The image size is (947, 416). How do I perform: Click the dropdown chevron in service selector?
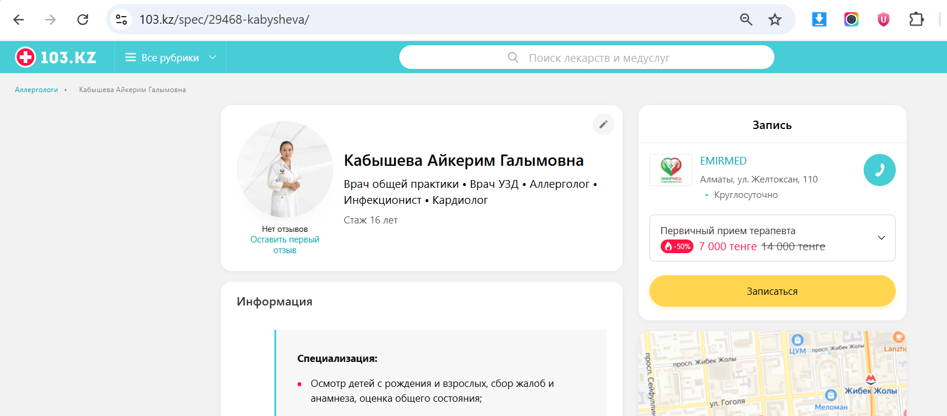click(x=882, y=238)
